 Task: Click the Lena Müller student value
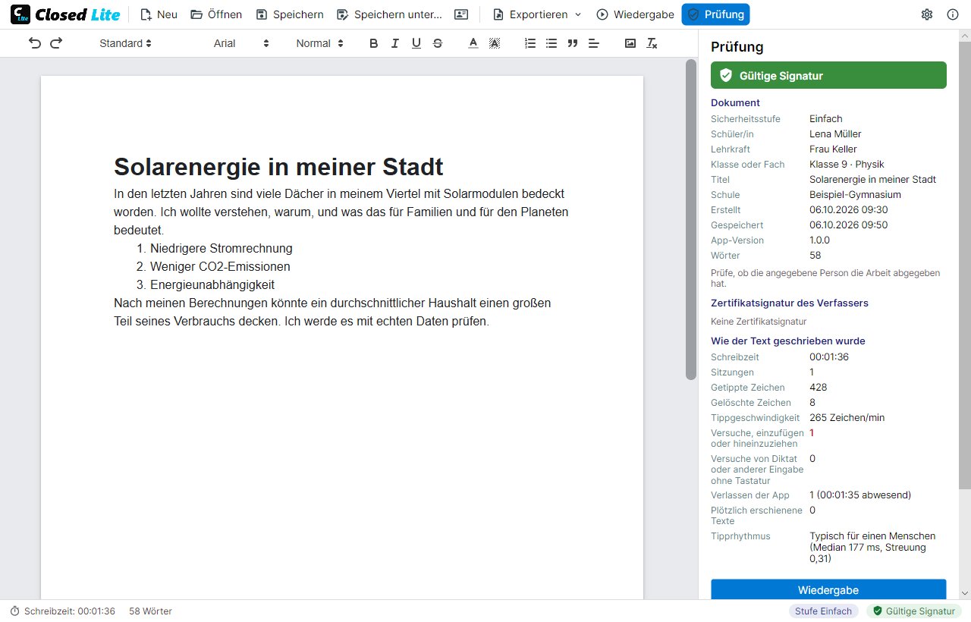(837, 134)
